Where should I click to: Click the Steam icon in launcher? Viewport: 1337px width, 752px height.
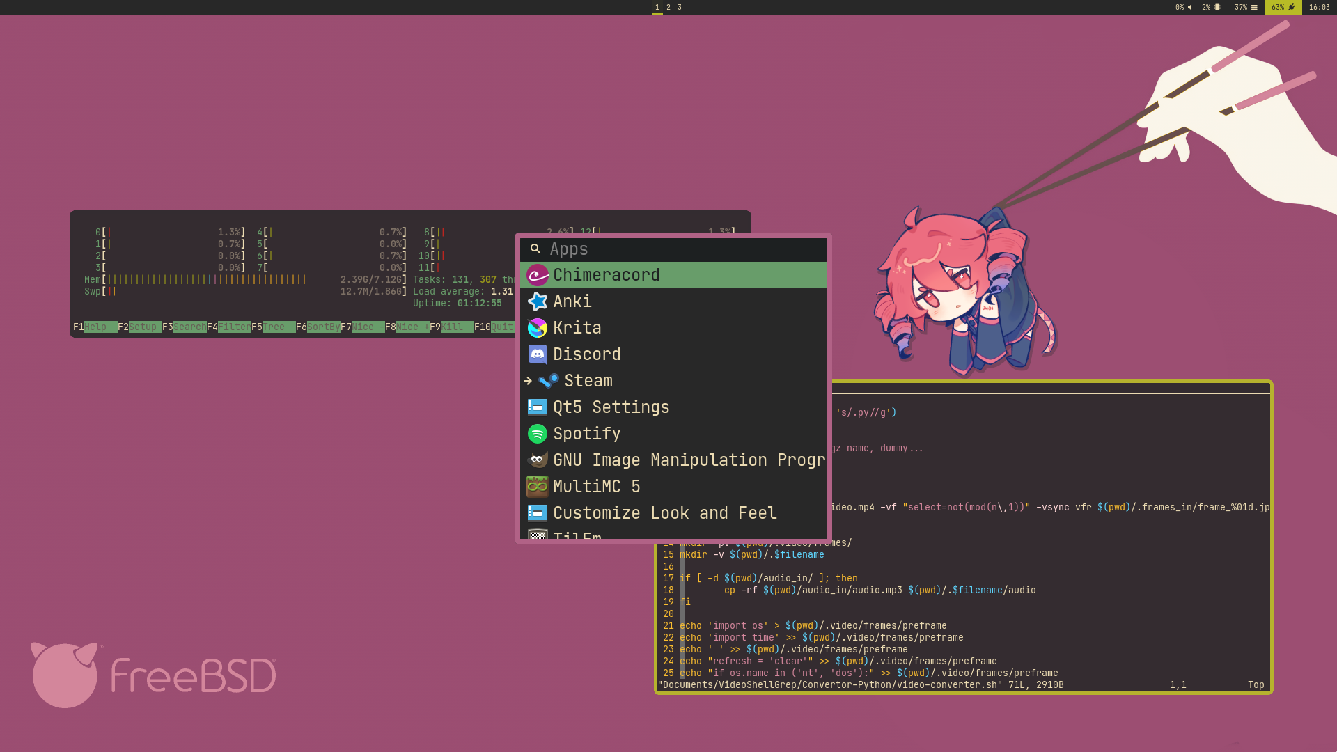tap(548, 381)
